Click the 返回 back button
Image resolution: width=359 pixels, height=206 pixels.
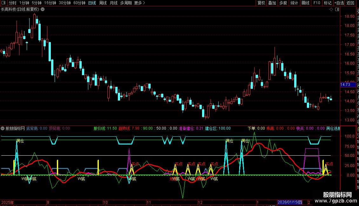[350, 3]
